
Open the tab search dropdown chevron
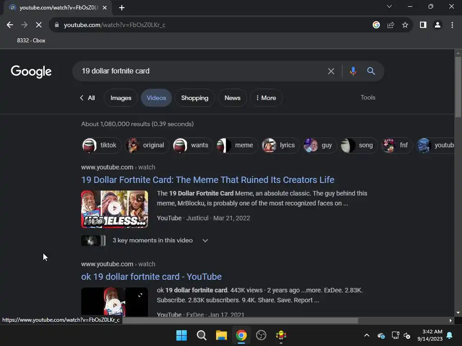click(x=389, y=6)
